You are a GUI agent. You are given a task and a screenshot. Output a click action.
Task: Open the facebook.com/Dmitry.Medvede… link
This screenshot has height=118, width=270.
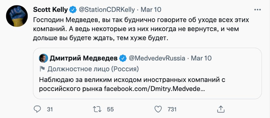[154, 89]
